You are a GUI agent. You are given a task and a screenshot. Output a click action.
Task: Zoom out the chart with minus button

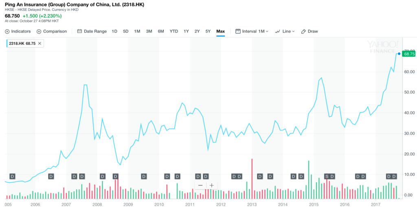click(x=200, y=185)
